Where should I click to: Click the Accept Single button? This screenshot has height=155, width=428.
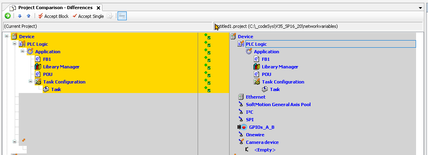88,16
